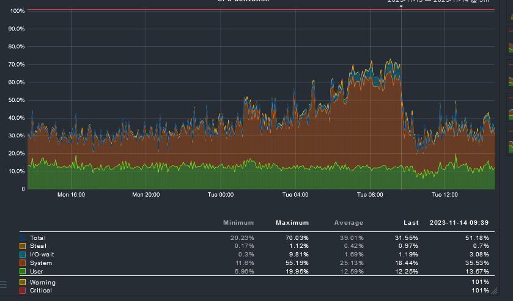Click the Average column header
The width and height of the screenshot is (513, 301).
click(x=349, y=223)
